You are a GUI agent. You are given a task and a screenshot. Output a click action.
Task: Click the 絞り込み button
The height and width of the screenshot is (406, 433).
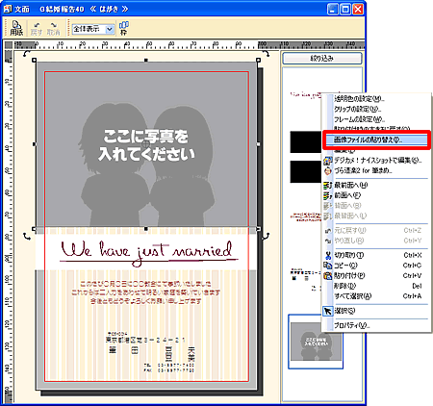322,59
